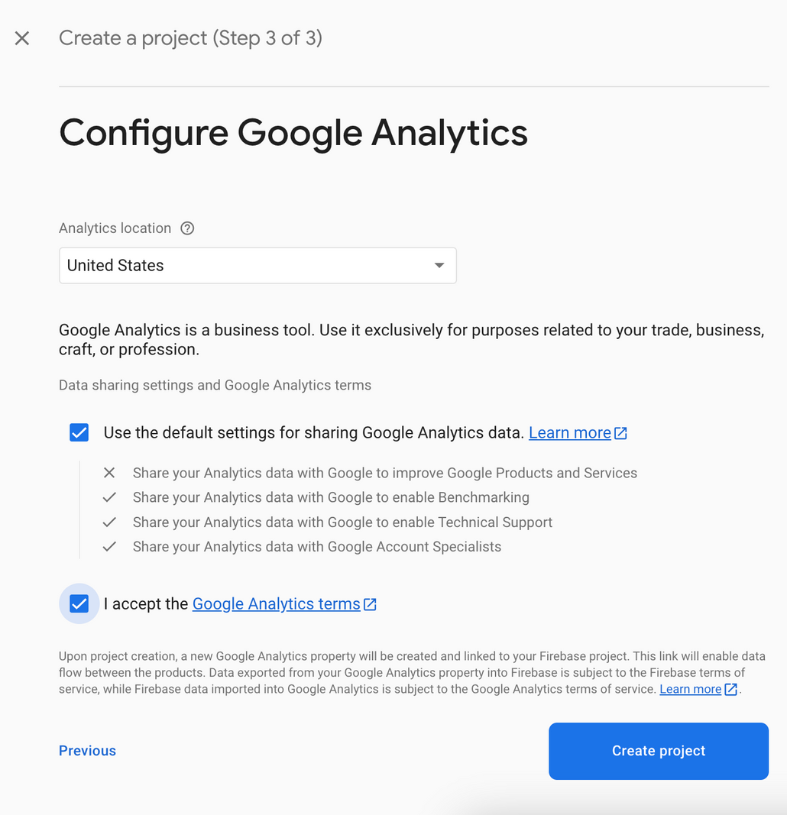Screen dimensions: 787x815
Task: Click external link icon beside data sharing Learn more
Action: tap(620, 433)
